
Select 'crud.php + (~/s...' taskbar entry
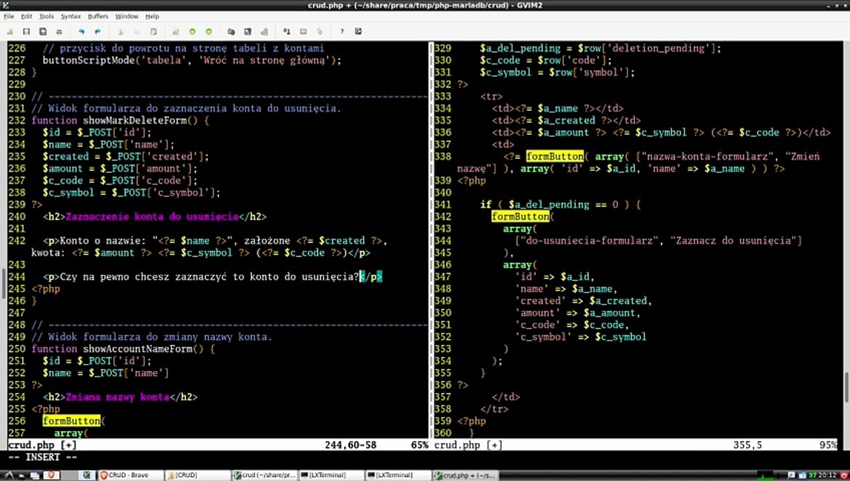point(465,475)
